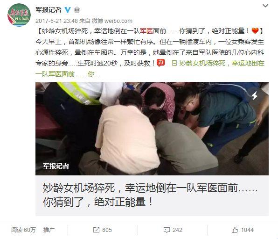The height and width of the screenshot is (239, 278).
Task: Open the PLA Daily profile avatar
Action: point(19,15)
